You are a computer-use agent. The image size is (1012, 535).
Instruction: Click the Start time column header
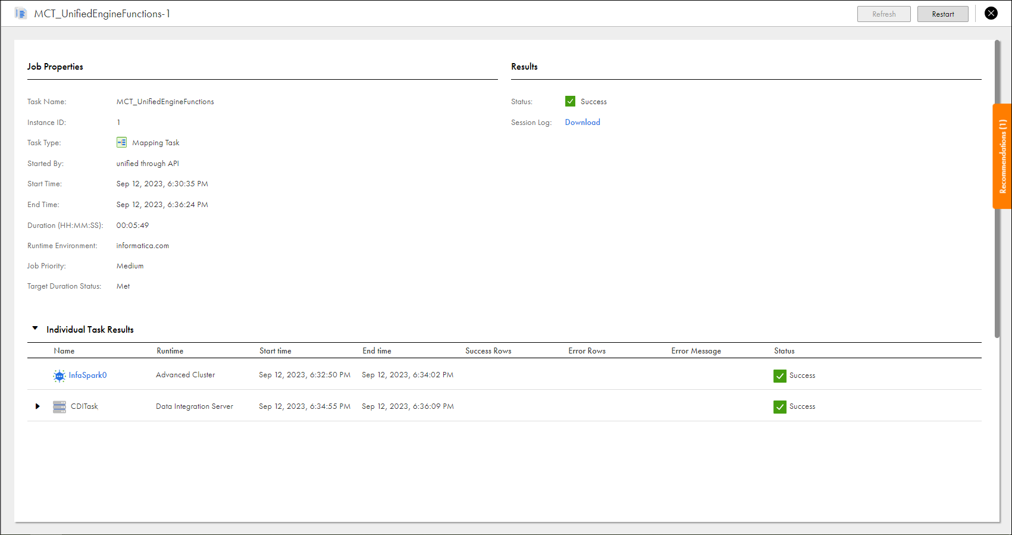pyautogui.click(x=275, y=351)
